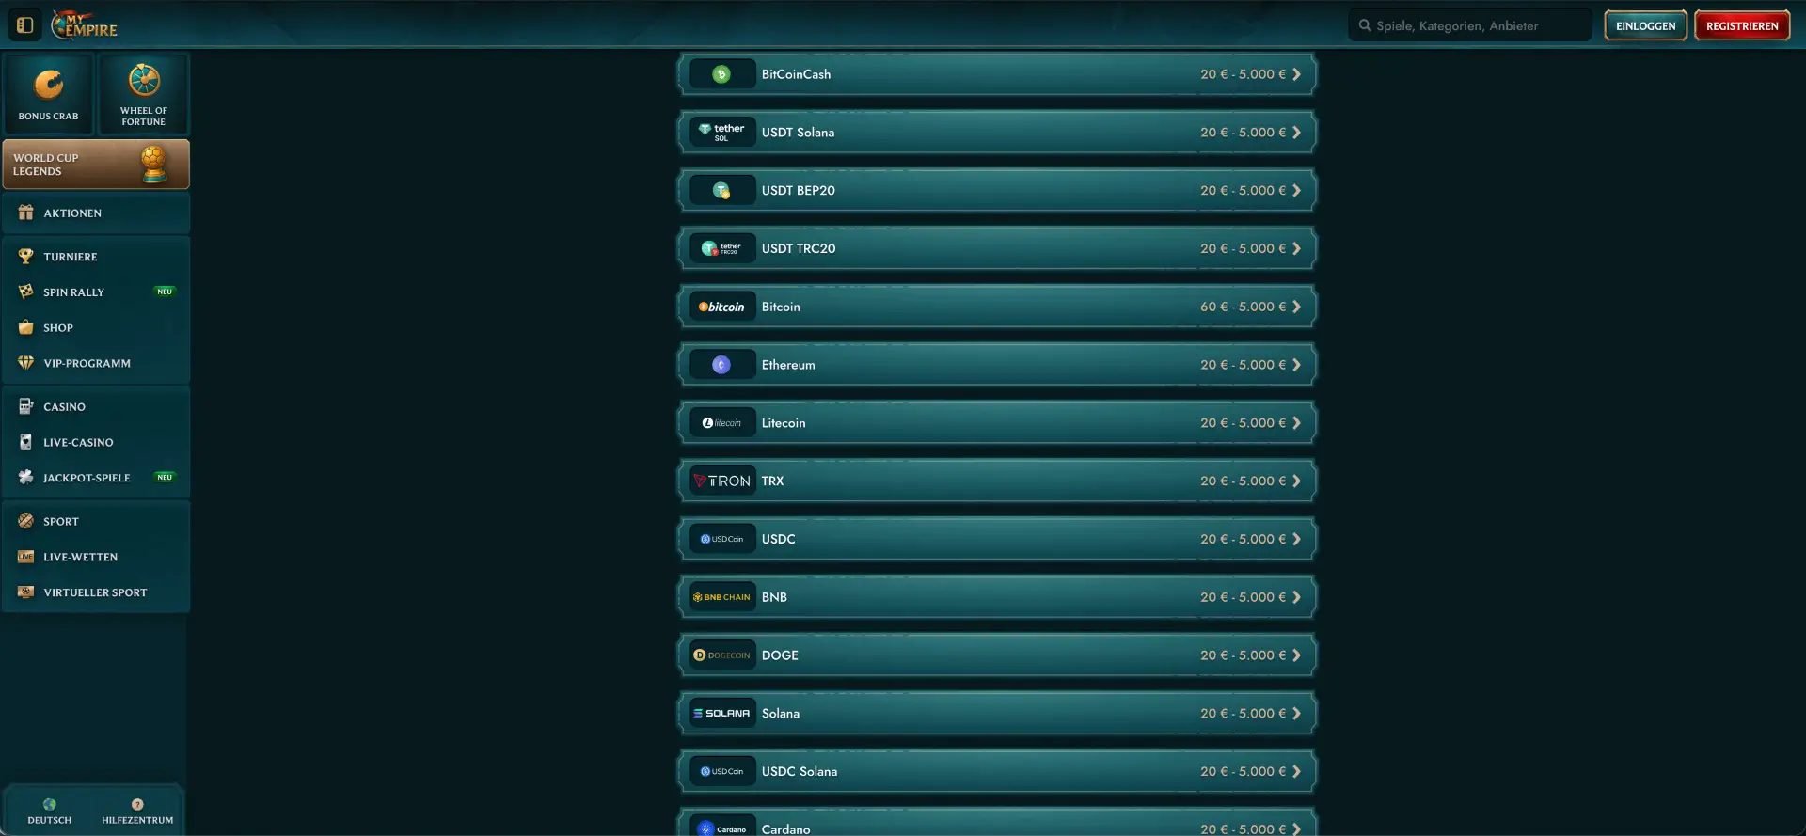Image resolution: width=1806 pixels, height=836 pixels.
Task: Click the Einloggen button
Action: click(1645, 26)
